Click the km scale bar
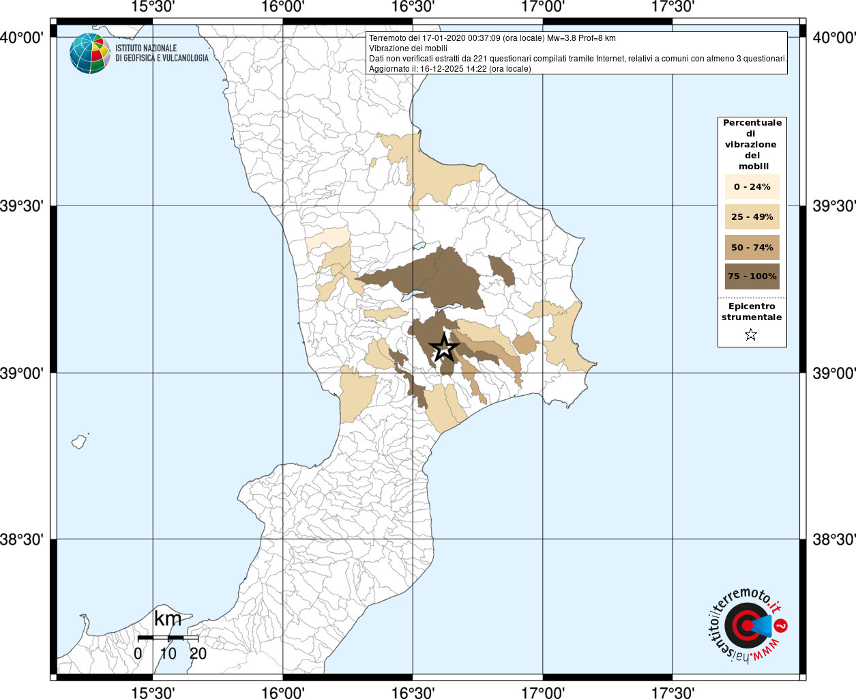856x699 pixels. click(168, 638)
